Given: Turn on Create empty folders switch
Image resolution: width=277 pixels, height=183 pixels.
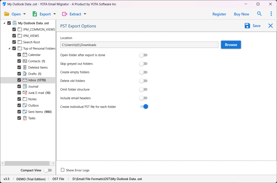Looking at the screenshot, I should (x=143, y=72).
